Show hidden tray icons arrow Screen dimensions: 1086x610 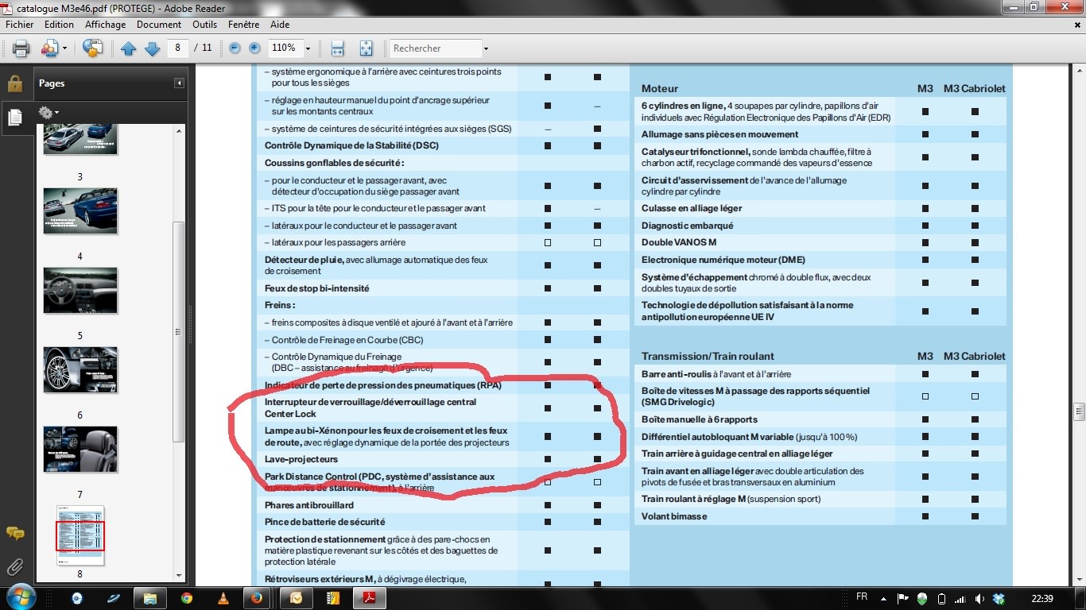point(884,598)
